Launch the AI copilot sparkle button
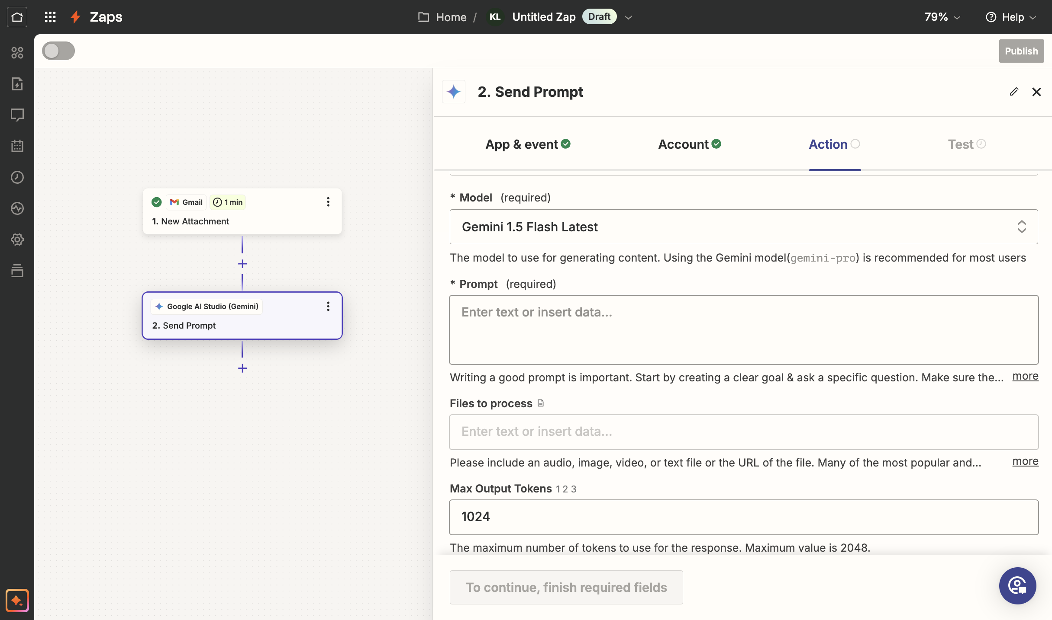 pyautogui.click(x=17, y=601)
